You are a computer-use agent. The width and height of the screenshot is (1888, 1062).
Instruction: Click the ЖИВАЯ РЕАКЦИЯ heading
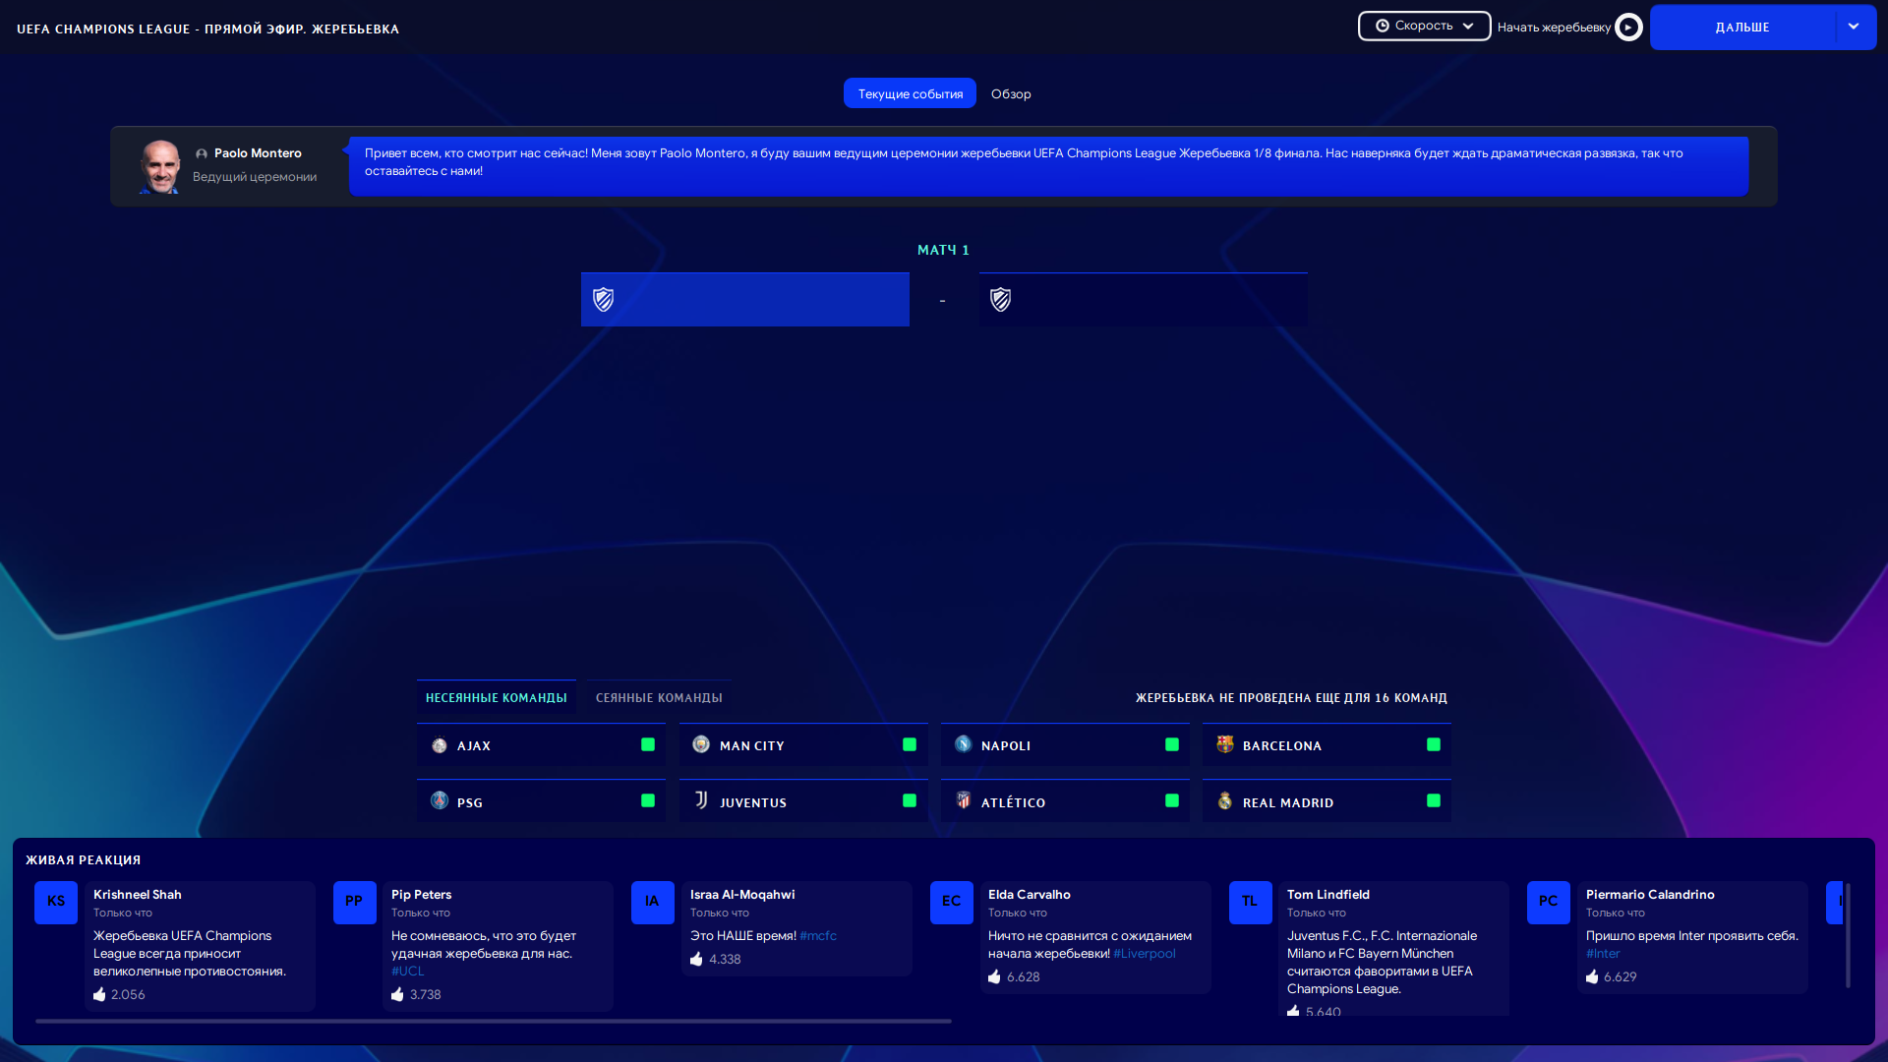pos(83,859)
